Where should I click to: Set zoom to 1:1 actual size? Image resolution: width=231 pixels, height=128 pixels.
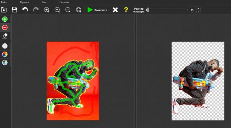pos(68,10)
